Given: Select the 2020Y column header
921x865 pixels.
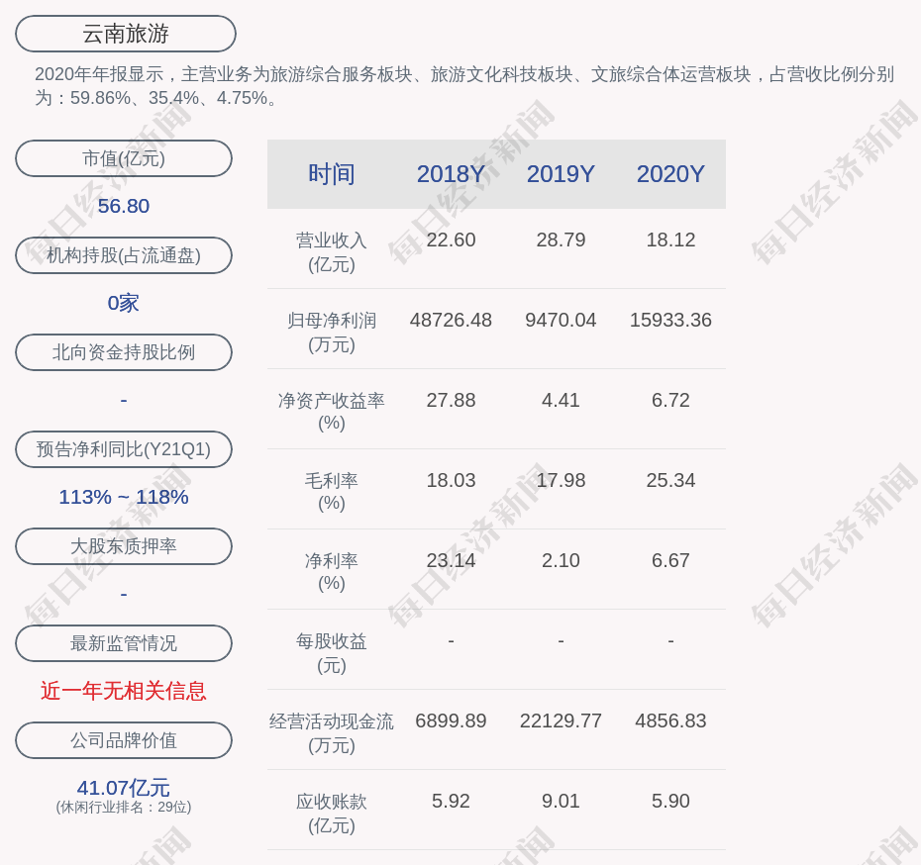Looking at the screenshot, I should [x=670, y=174].
